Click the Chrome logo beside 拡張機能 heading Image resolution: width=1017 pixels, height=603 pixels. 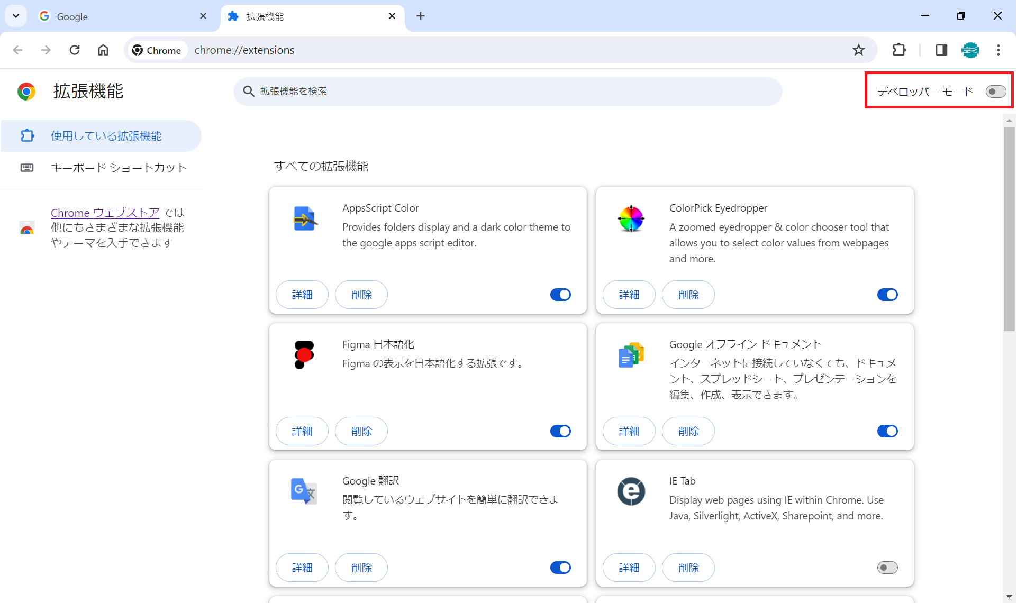[26, 91]
